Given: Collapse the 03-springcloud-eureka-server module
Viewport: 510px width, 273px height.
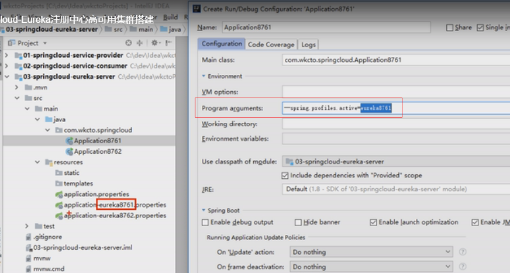Looking at the screenshot, I should click(7, 77).
